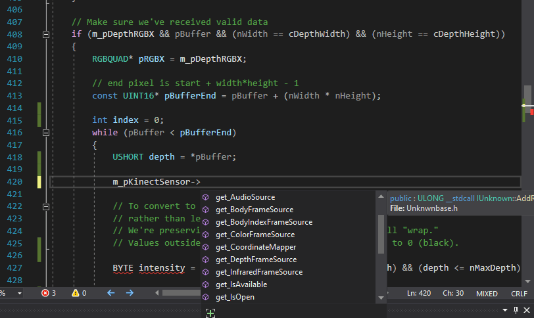Click the yellow warning count icon
The height and width of the screenshot is (318, 534).
(x=75, y=293)
